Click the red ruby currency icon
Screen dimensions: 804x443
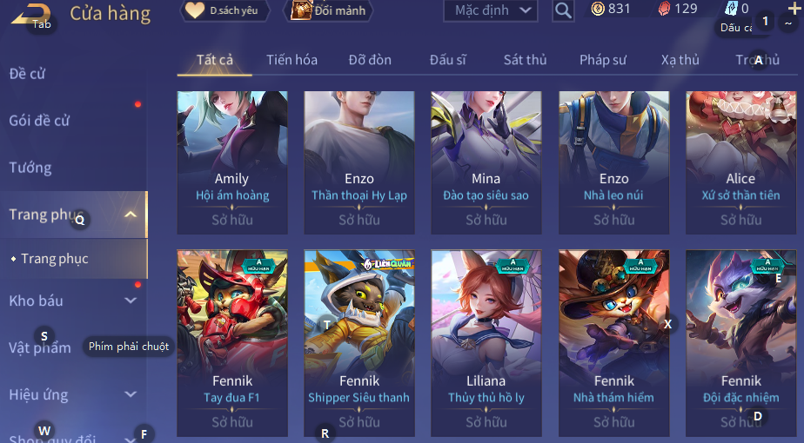coord(665,9)
